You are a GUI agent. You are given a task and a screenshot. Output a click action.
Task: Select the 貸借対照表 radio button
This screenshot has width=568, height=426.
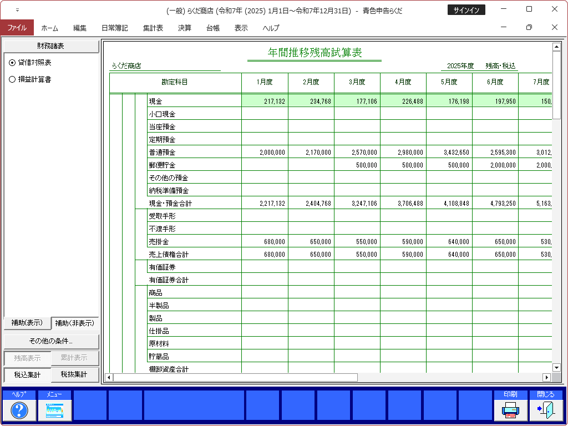tap(13, 63)
